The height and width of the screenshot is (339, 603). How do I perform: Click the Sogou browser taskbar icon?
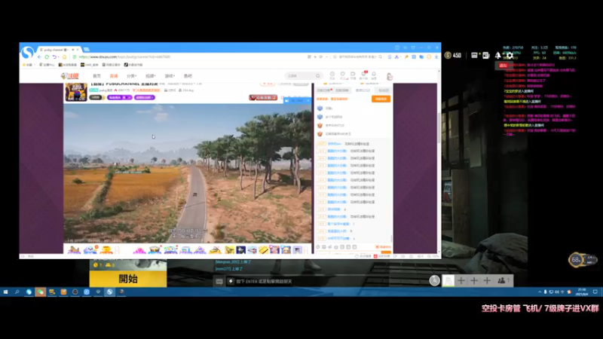coord(109,292)
